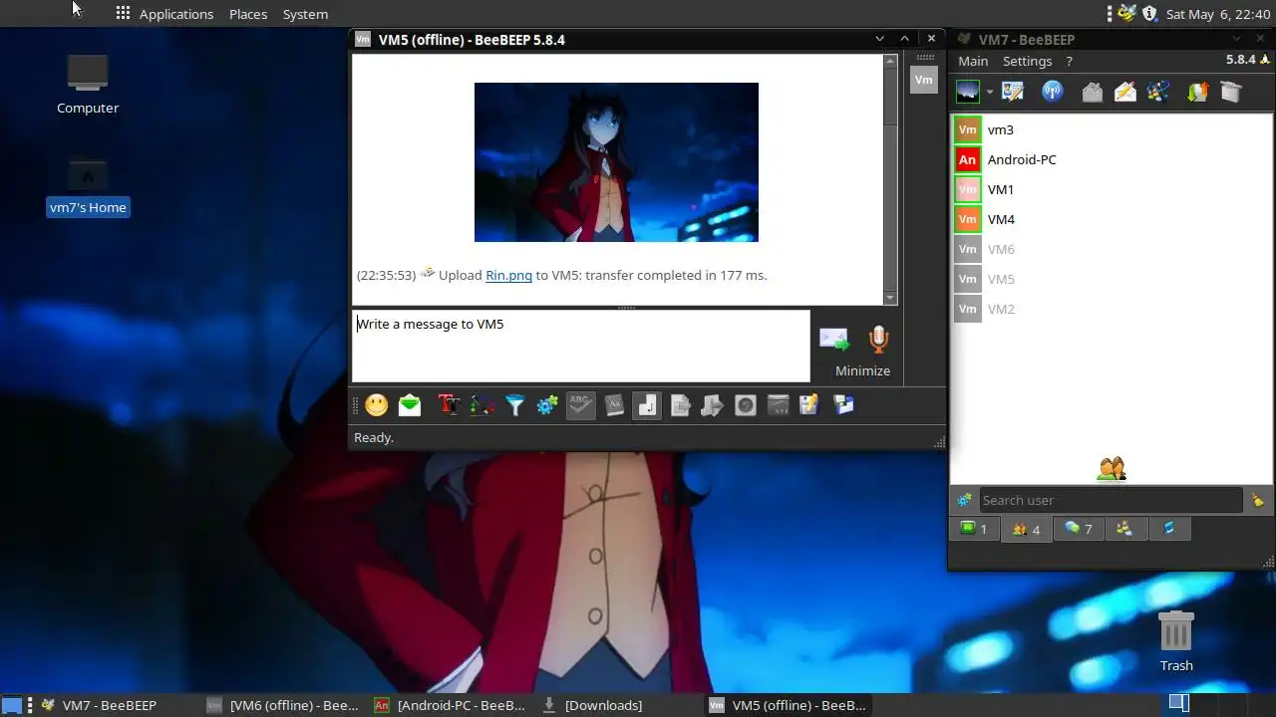Open the Trash desktop icon
The height and width of the screenshot is (717, 1276).
(x=1176, y=641)
